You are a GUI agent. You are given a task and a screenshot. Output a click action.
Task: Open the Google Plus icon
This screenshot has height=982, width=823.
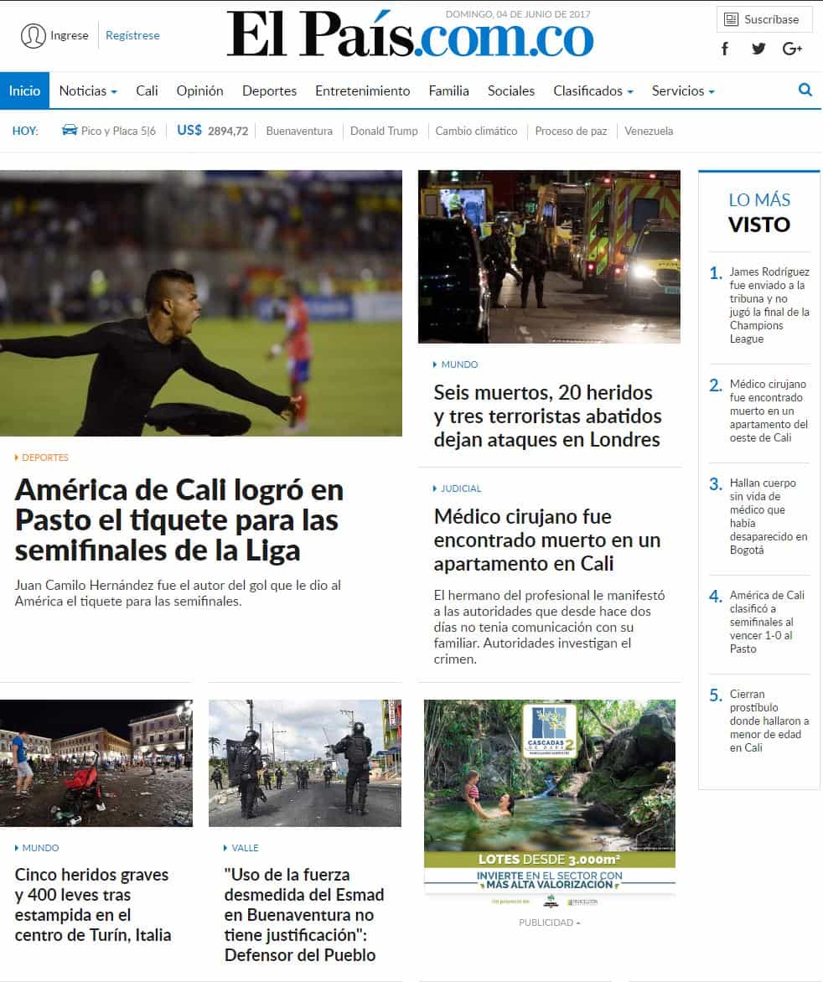pos(792,49)
